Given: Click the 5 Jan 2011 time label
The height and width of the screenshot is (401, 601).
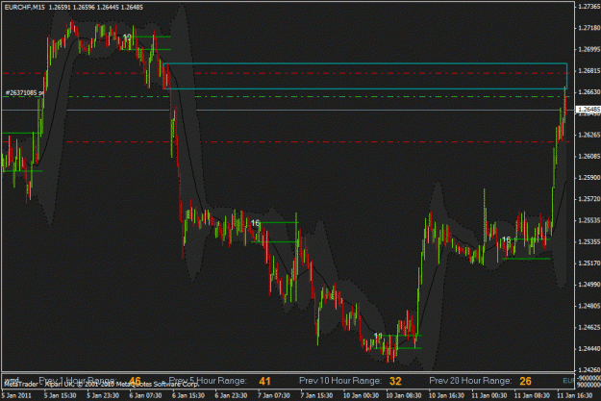Looking at the screenshot, I should click(16, 395).
